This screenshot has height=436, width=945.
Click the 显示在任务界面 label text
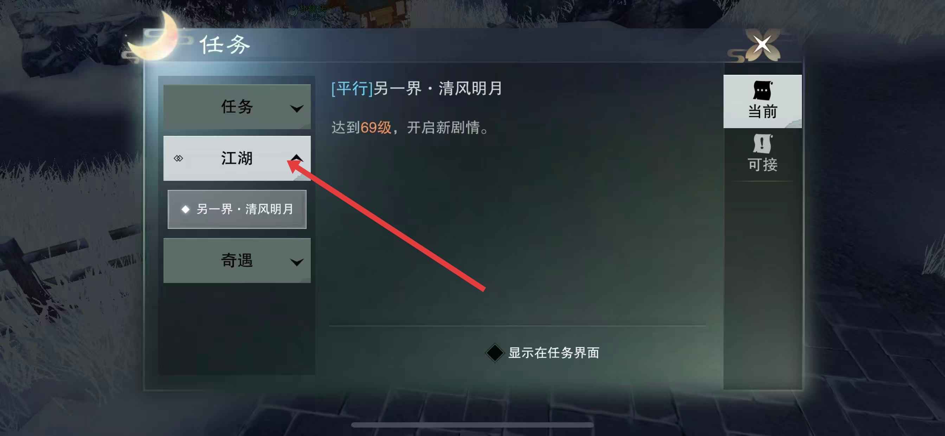[554, 353]
